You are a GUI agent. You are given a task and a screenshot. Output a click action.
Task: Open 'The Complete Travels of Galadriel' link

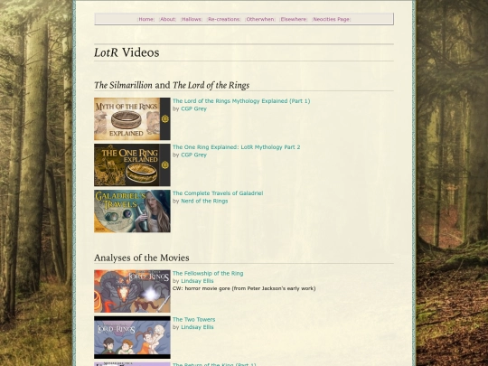click(x=218, y=193)
